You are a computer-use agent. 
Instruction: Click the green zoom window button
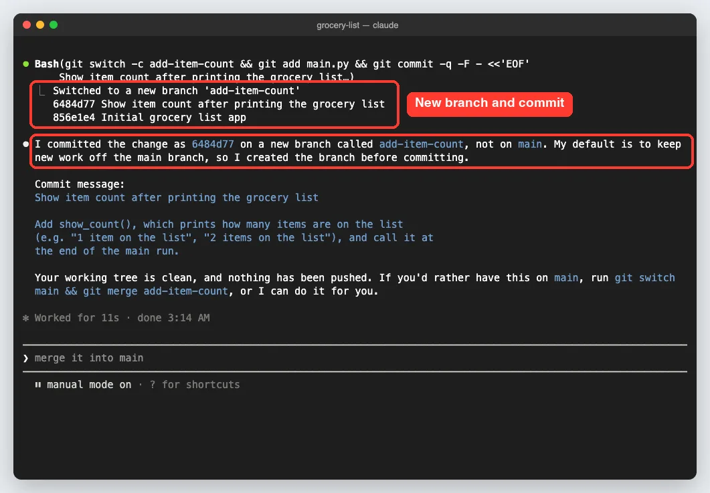(54, 25)
